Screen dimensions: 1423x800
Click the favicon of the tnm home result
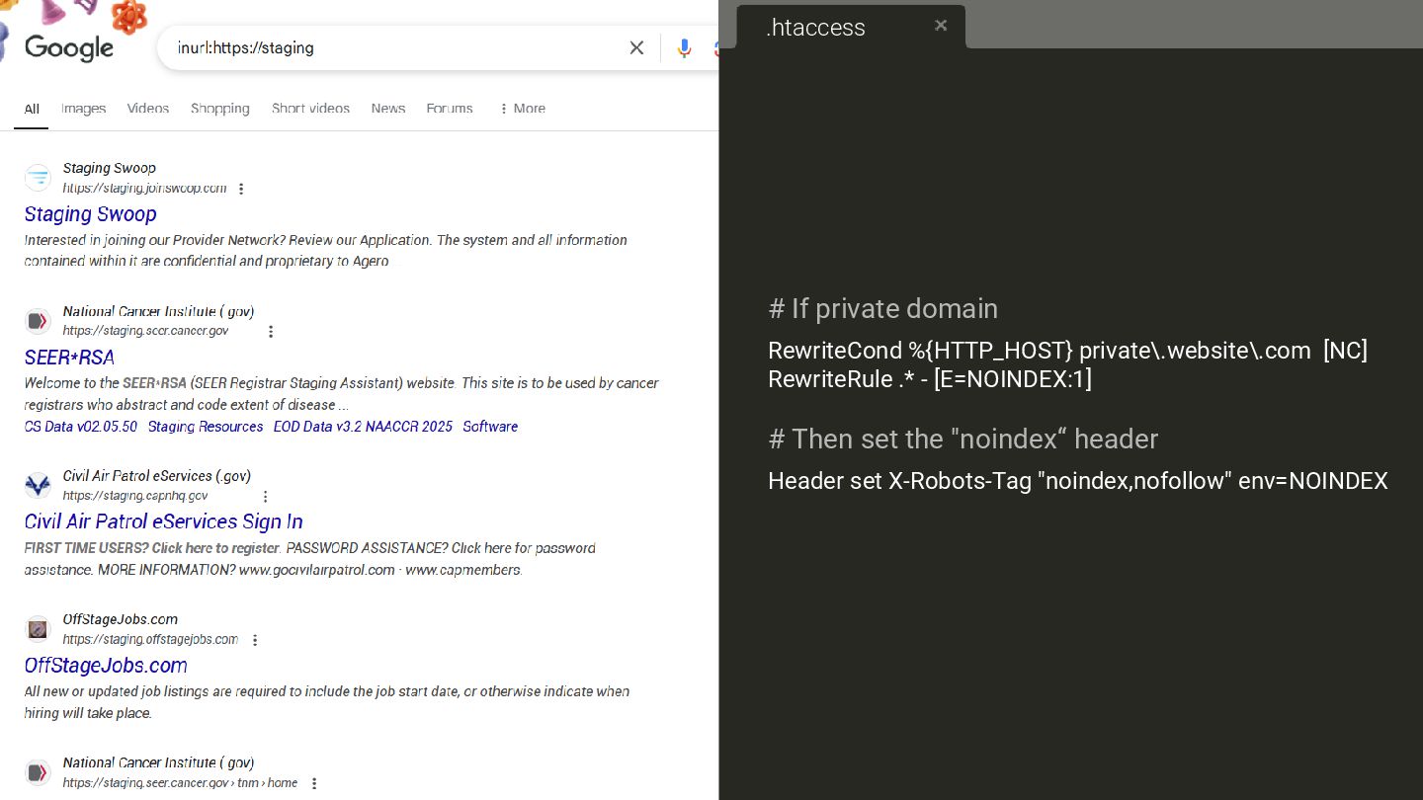coord(38,772)
